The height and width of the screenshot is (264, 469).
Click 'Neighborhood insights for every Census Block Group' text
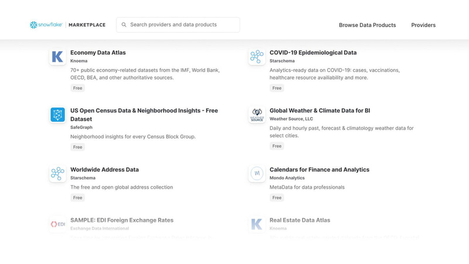point(133,137)
